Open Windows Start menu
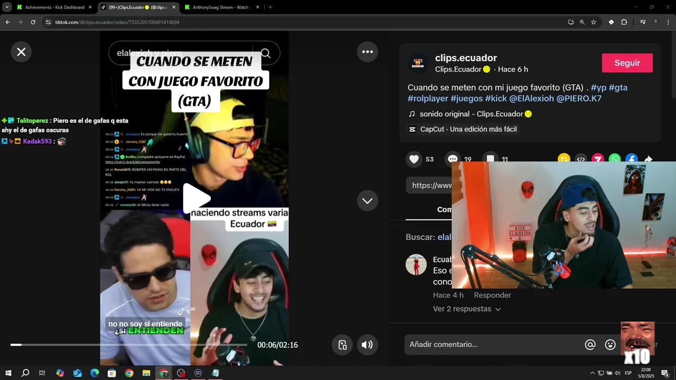 [8, 373]
